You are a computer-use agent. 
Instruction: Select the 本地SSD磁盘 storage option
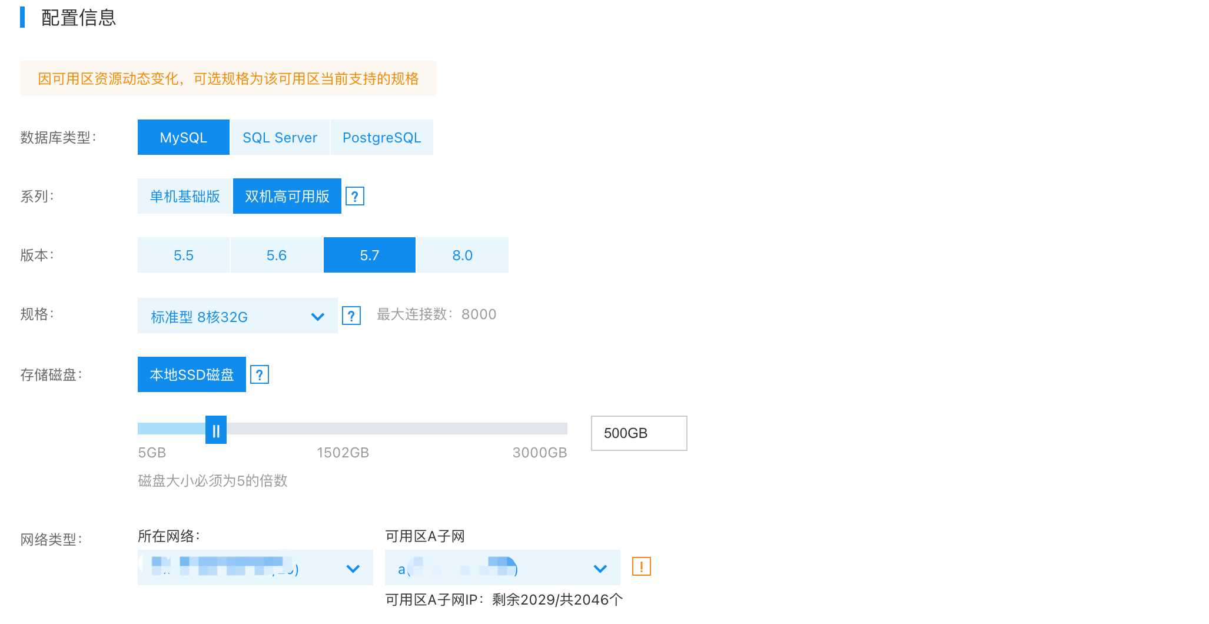pos(192,374)
